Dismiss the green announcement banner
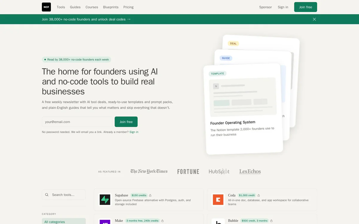The width and height of the screenshot is (359, 224). (x=314, y=19)
